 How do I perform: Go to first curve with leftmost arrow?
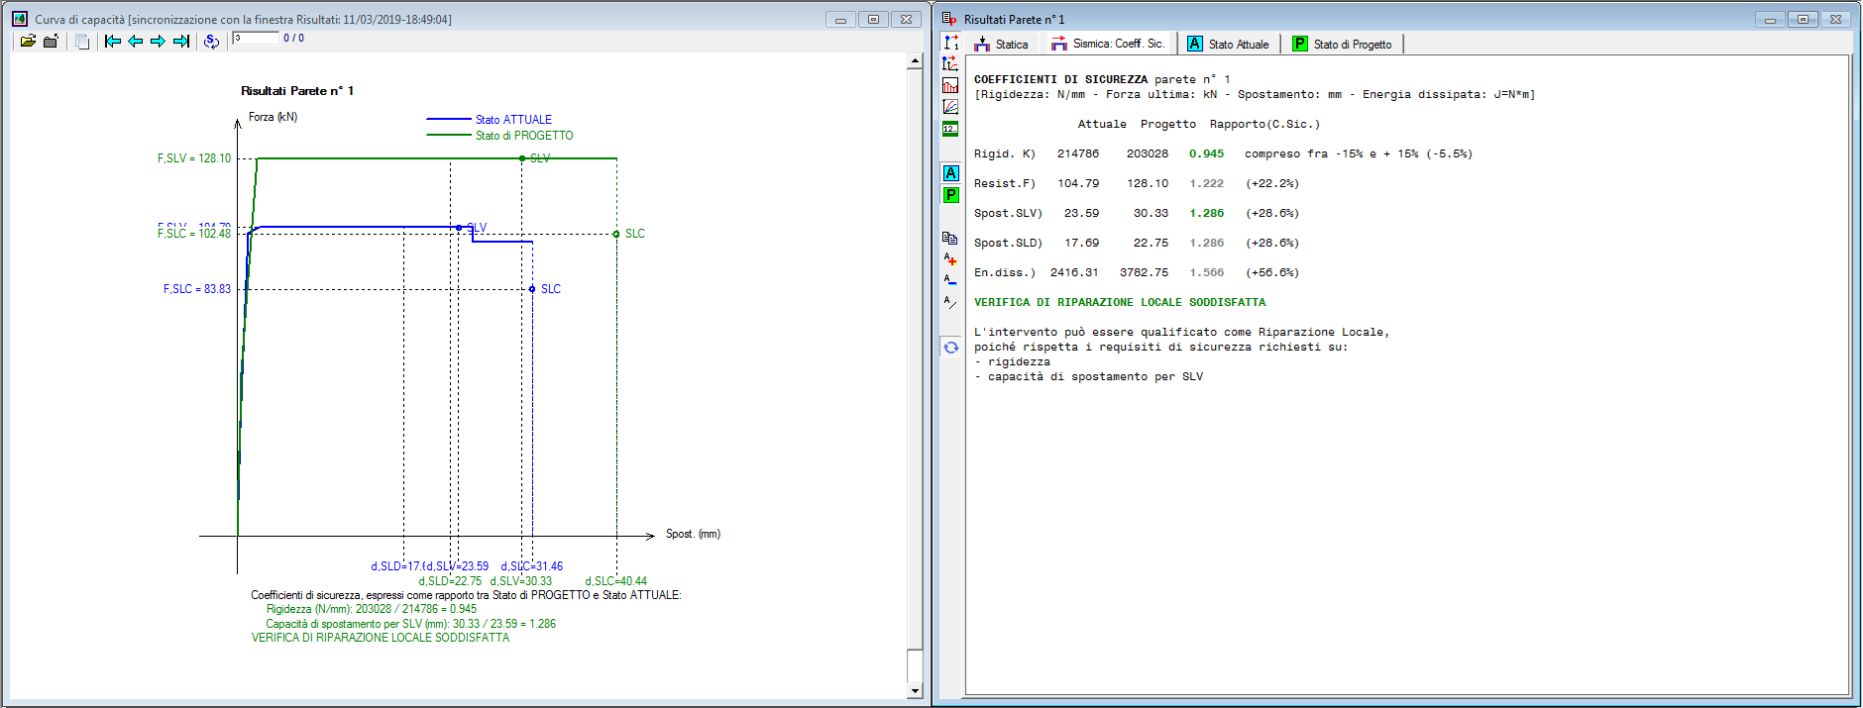(113, 41)
